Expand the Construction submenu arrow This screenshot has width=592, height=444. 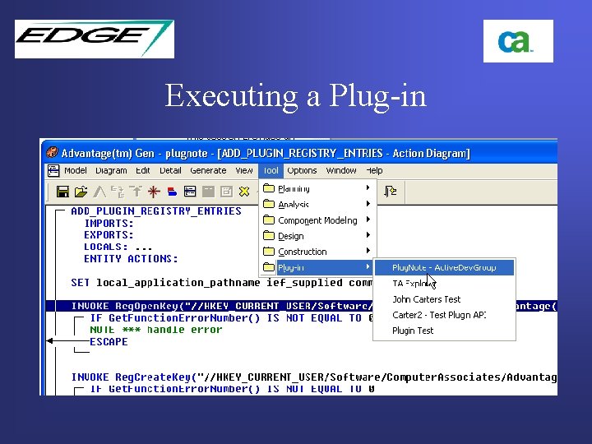[368, 251]
